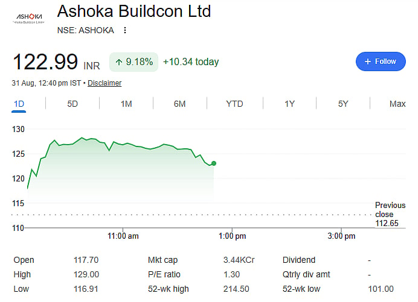
Task: Select the YTD range tab
Action: click(234, 104)
